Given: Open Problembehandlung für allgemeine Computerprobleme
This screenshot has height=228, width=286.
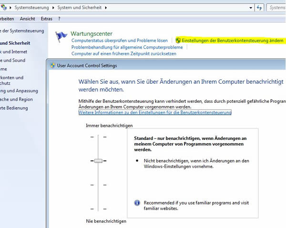Looking at the screenshot, I should click(x=127, y=47).
